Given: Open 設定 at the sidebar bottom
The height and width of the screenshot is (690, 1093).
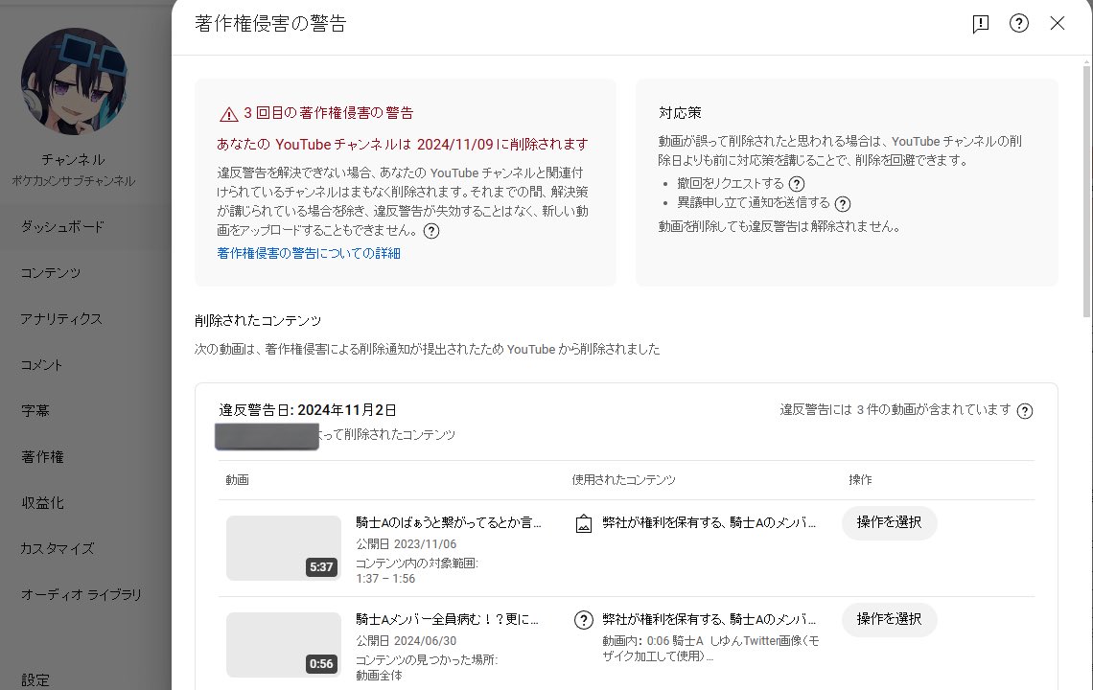Looking at the screenshot, I should pos(35,679).
